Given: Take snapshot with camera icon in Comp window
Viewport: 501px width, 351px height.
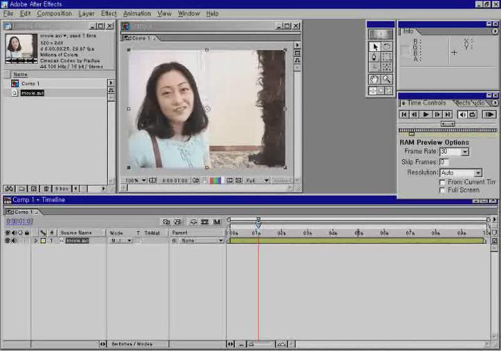Looking at the screenshot, I should click(196, 180).
